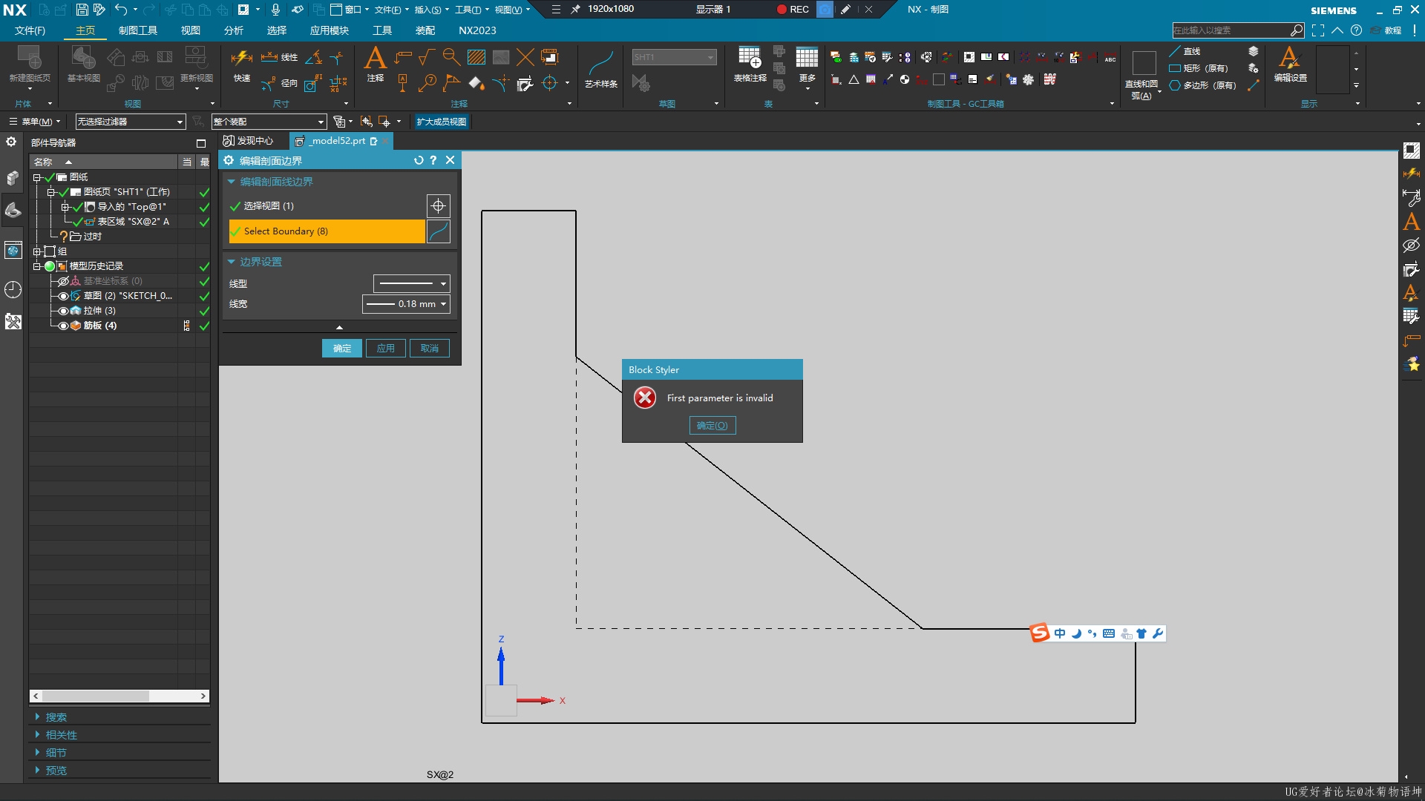Click the roles tools icon in the left sidebar
The height and width of the screenshot is (801, 1425).
[x=13, y=322]
